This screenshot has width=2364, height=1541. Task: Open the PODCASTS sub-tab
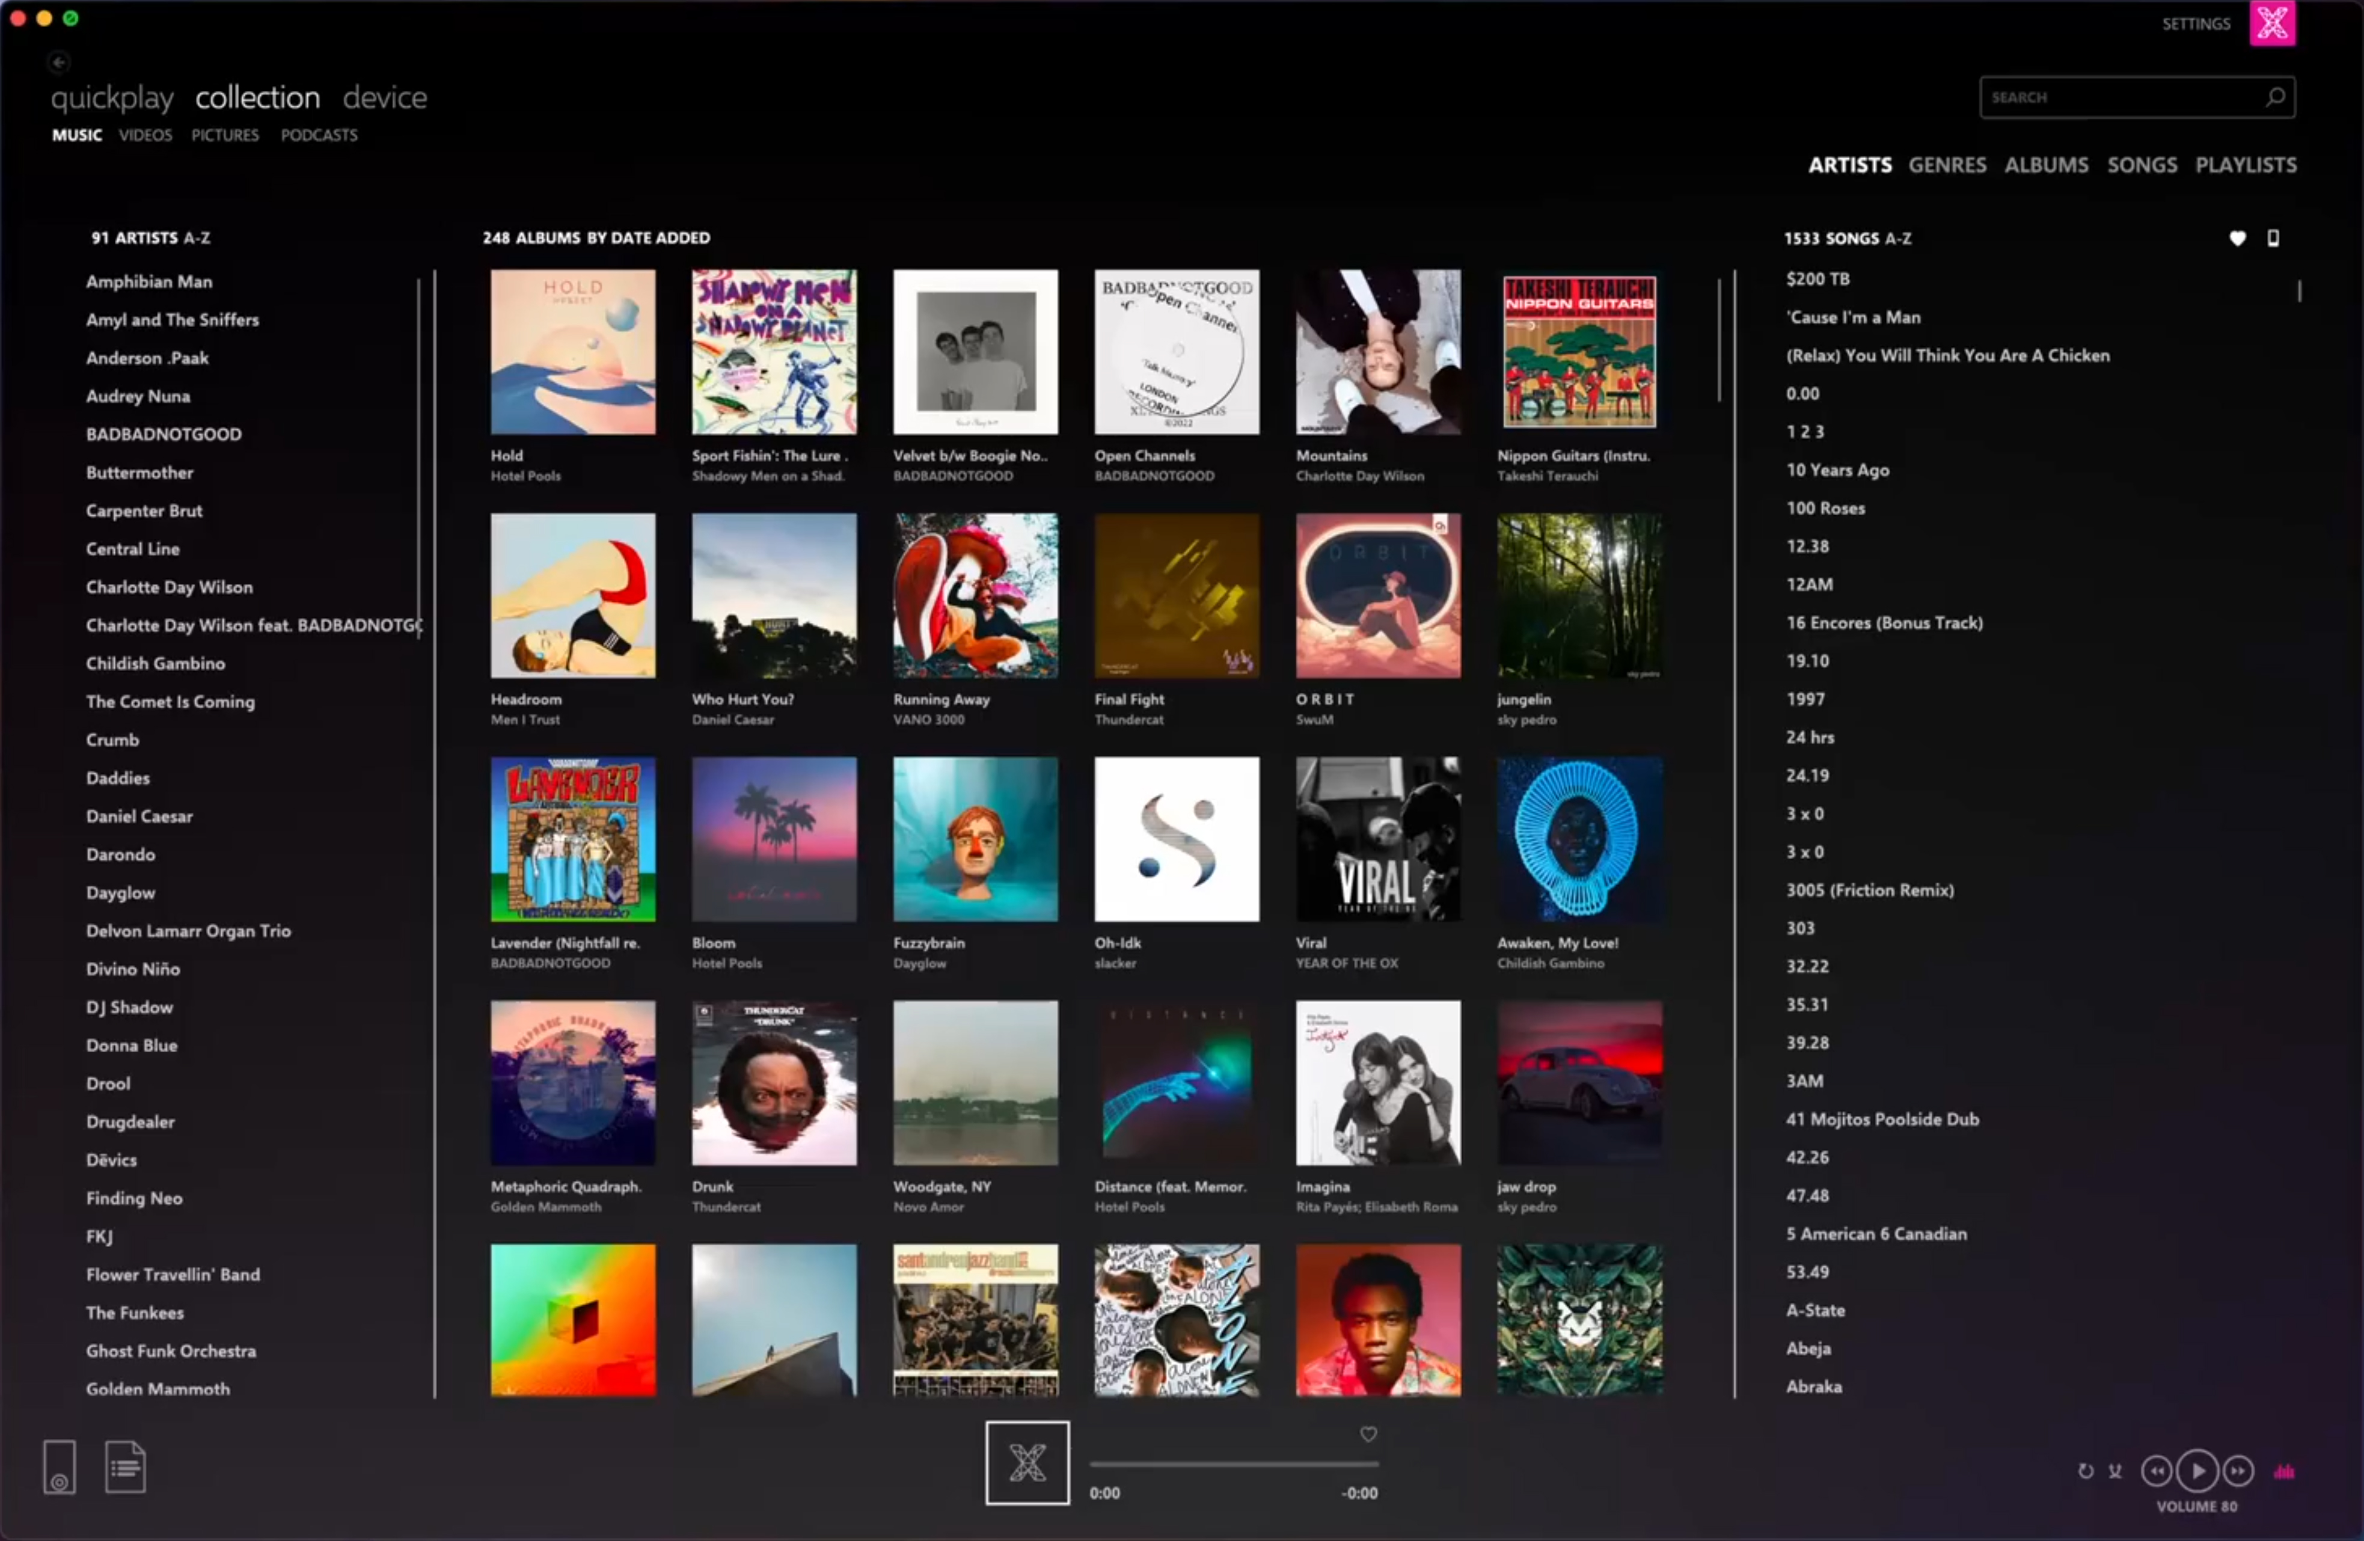tap(319, 135)
